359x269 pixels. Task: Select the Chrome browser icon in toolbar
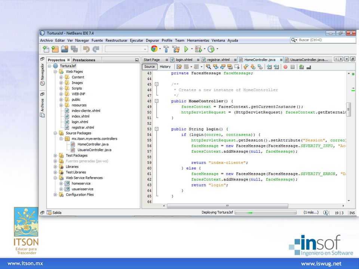tap(154, 49)
